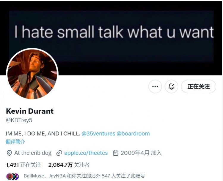
Task: Click the calendar icon by join date
Action: pyautogui.click(x=115, y=153)
